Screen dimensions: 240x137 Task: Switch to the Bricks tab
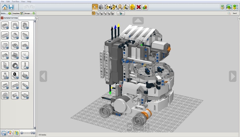point(6,13)
